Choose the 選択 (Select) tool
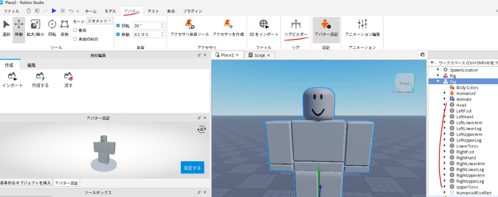This screenshot has height=197, width=498. pyautogui.click(x=6, y=29)
